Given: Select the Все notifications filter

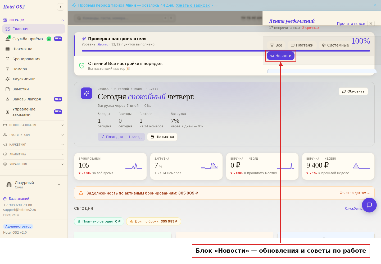Looking at the screenshot, I should [x=276, y=45].
